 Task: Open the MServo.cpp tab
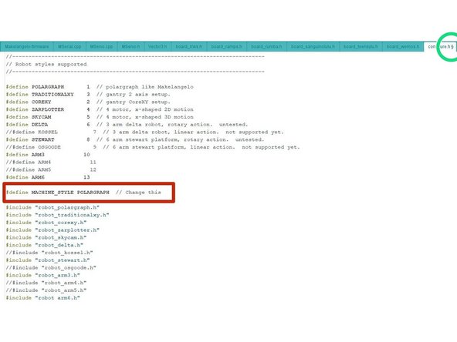click(x=101, y=46)
